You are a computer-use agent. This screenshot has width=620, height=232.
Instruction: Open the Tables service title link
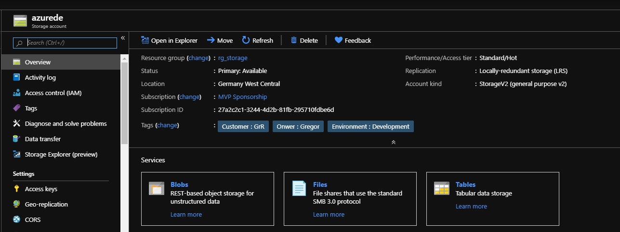tap(465, 184)
